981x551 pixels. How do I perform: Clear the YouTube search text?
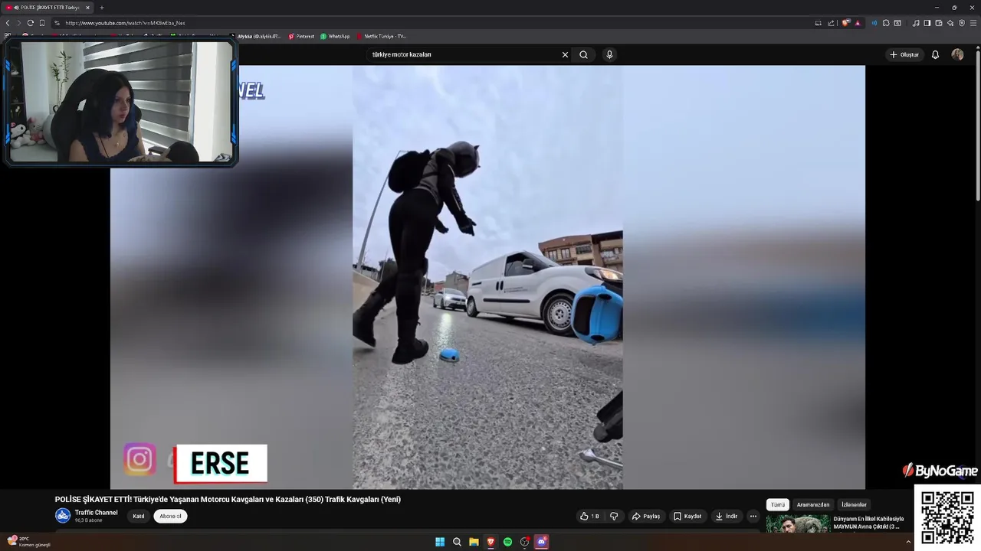click(565, 54)
